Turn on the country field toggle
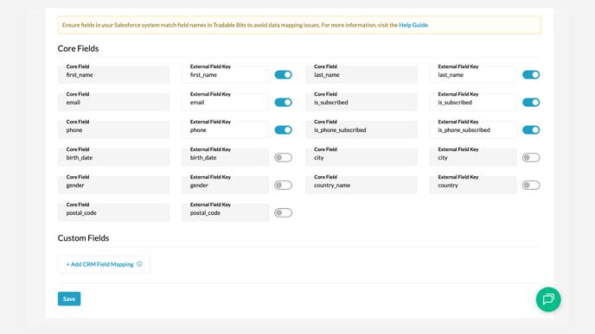The height and width of the screenshot is (334, 595). pos(531,186)
